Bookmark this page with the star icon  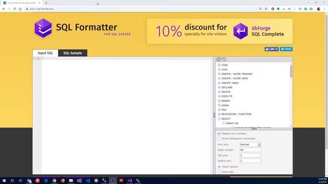point(266,9)
